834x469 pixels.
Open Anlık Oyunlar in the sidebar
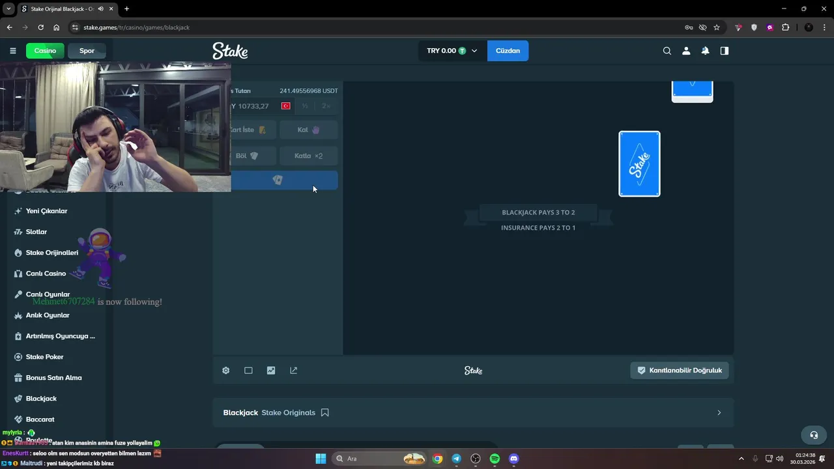point(48,315)
